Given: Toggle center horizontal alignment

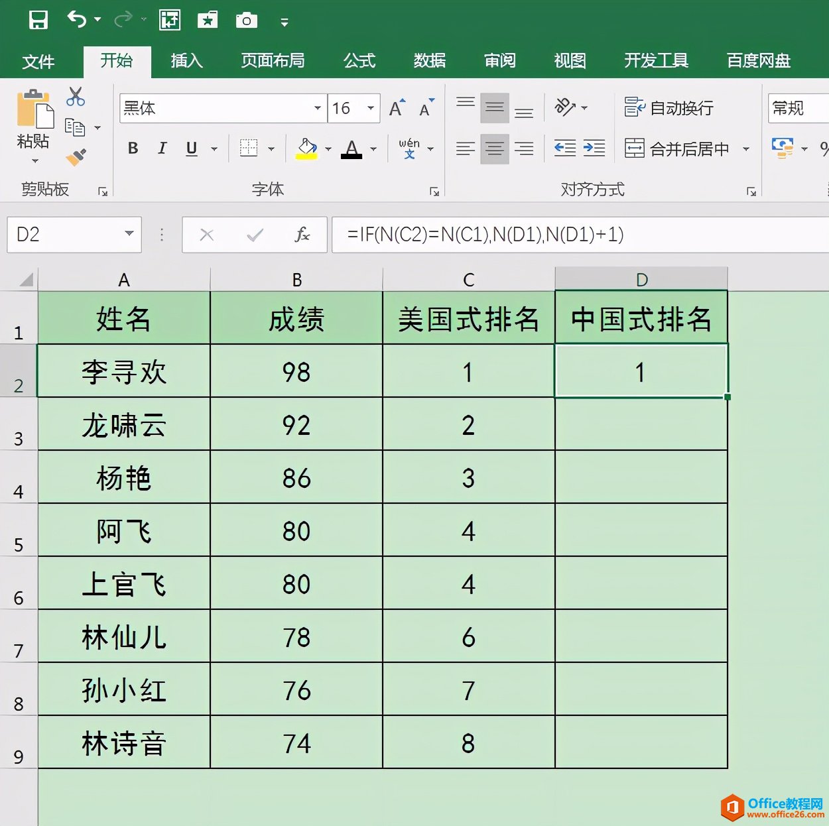Looking at the screenshot, I should point(495,148).
